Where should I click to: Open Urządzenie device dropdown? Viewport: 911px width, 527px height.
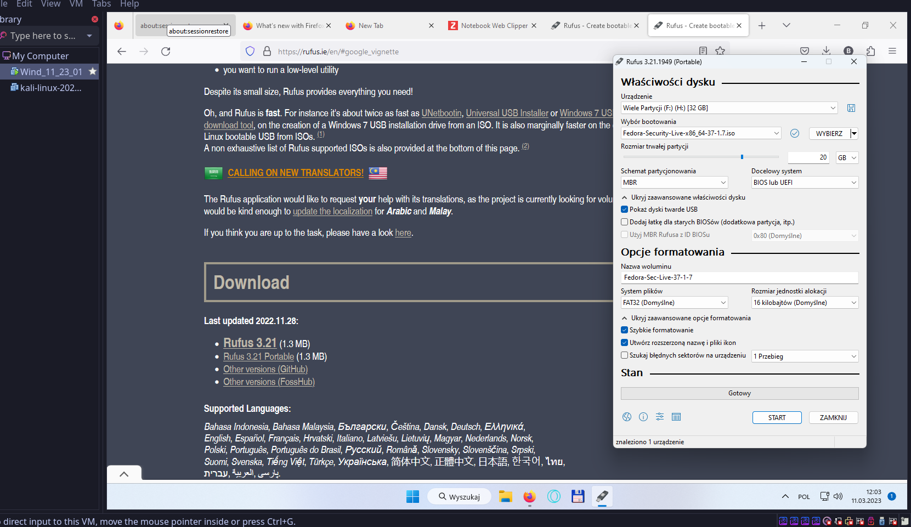pos(729,108)
